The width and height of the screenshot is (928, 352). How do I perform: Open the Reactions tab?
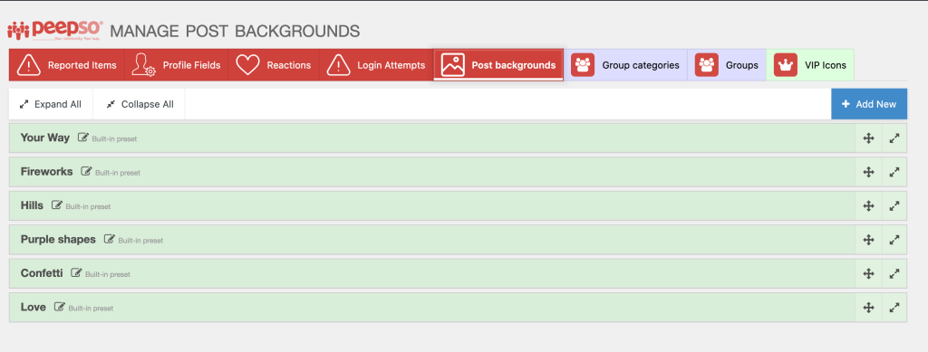tap(274, 65)
